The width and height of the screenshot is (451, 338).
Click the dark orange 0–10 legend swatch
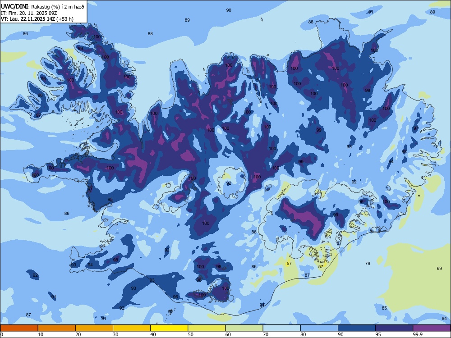click(x=19, y=328)
